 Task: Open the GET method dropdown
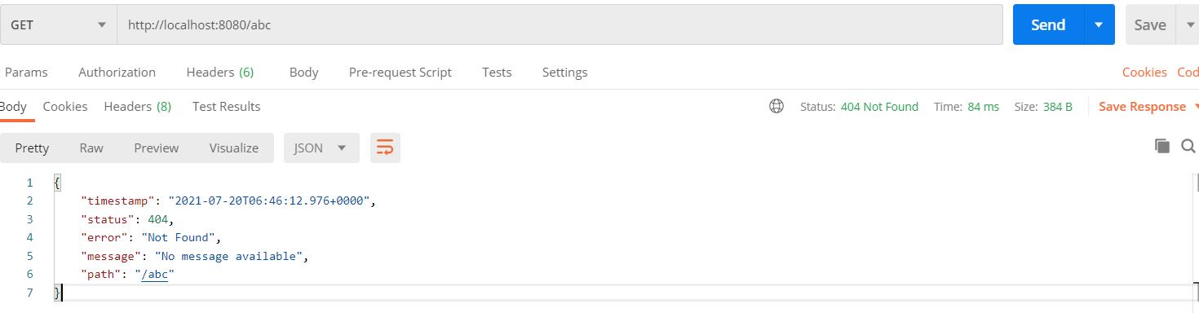coord(59,24)
